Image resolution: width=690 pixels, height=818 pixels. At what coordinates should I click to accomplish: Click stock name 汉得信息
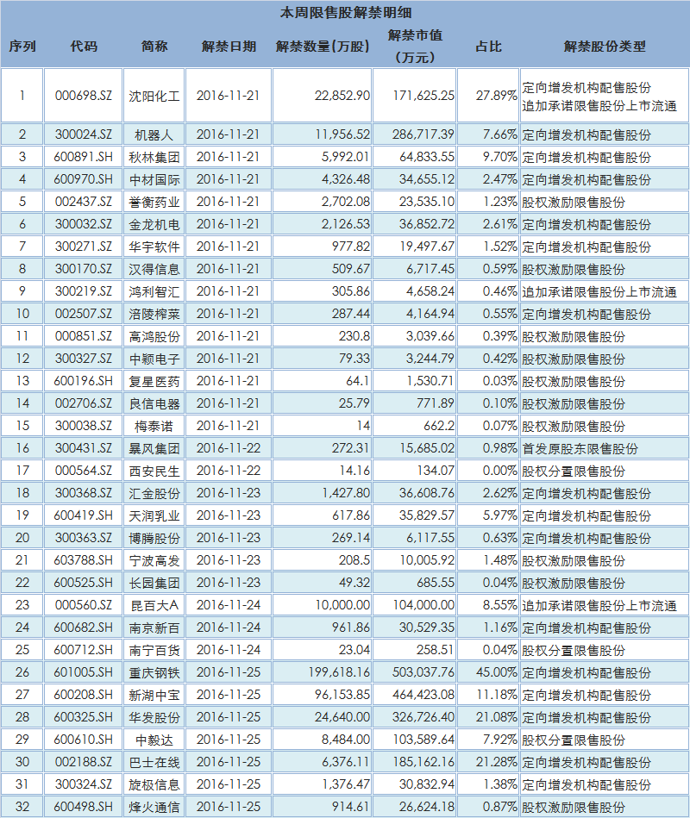pyautogui.click(x=154, y=269)
